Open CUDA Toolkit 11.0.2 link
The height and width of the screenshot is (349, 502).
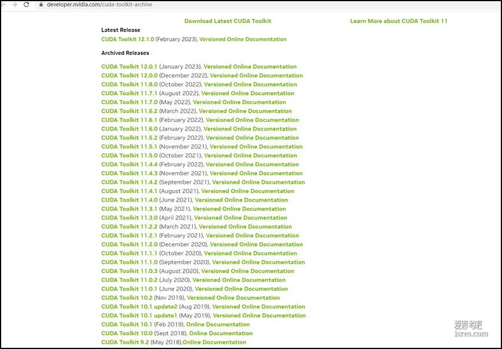pos(129,280)
